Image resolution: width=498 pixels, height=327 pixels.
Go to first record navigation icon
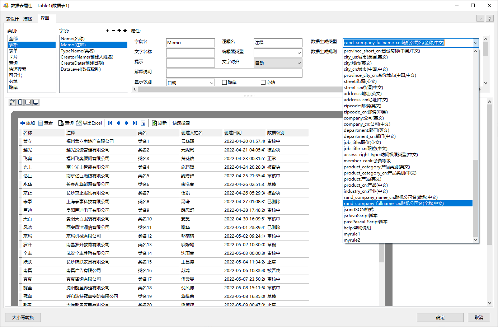[110, 123]
